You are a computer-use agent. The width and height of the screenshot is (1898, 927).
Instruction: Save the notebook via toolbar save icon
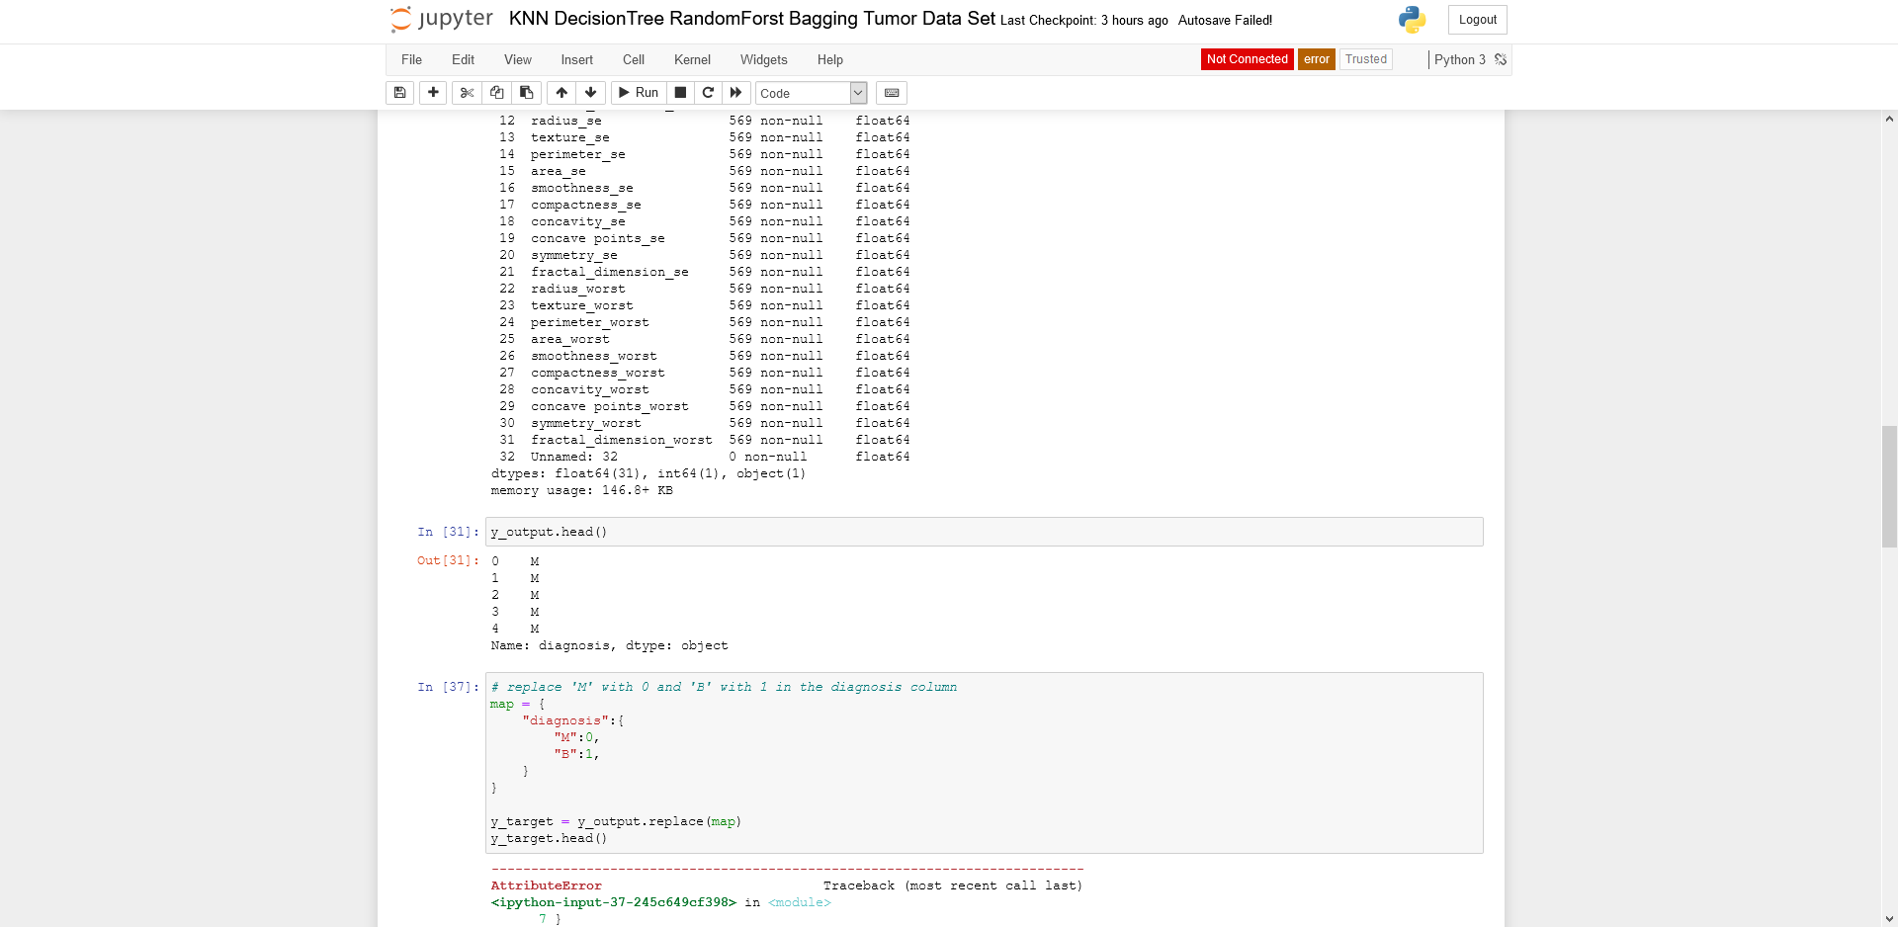399,93
